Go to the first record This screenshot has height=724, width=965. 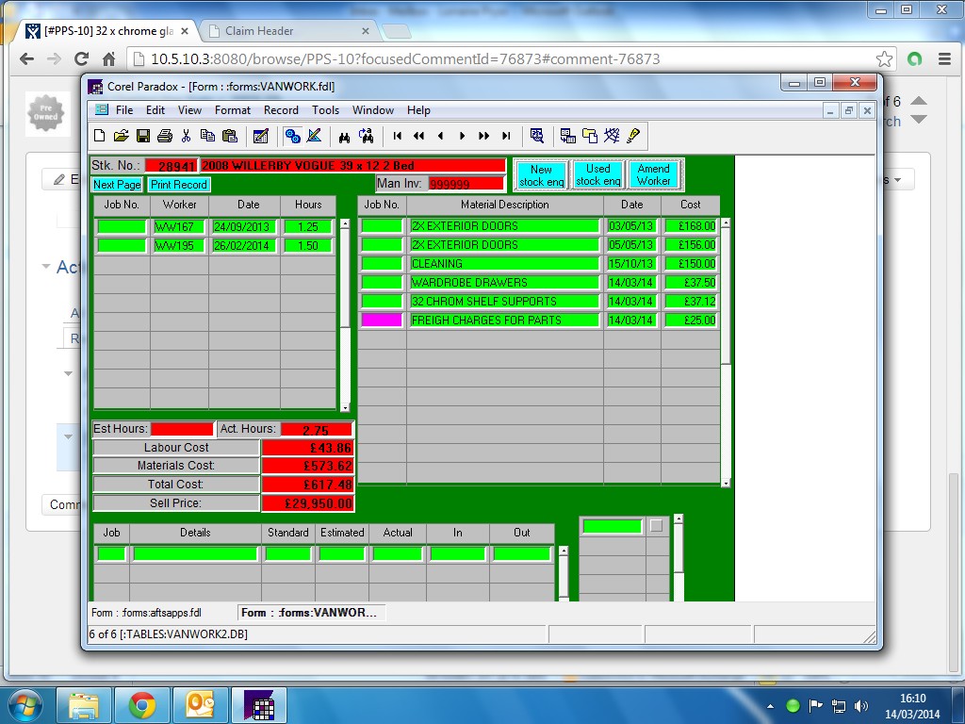(398, 136)
